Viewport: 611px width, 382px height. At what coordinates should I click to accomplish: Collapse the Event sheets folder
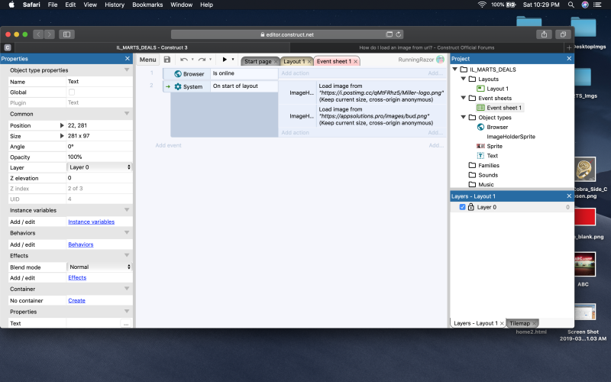click(464, 98)
